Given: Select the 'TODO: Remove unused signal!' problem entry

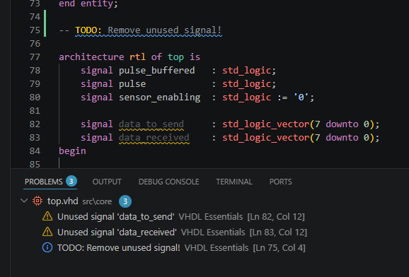Looking at the screenshot, I should coord(119,247).
